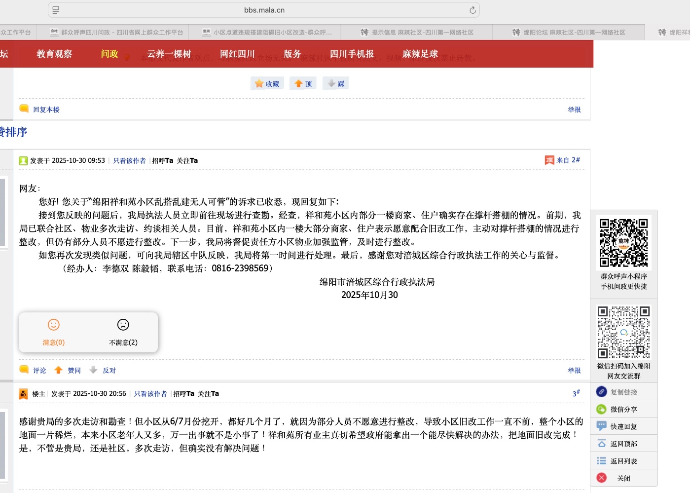690x493 pixels.
Task: Click the 顶 upvote arrow button
Action: (x=303, y=83)
